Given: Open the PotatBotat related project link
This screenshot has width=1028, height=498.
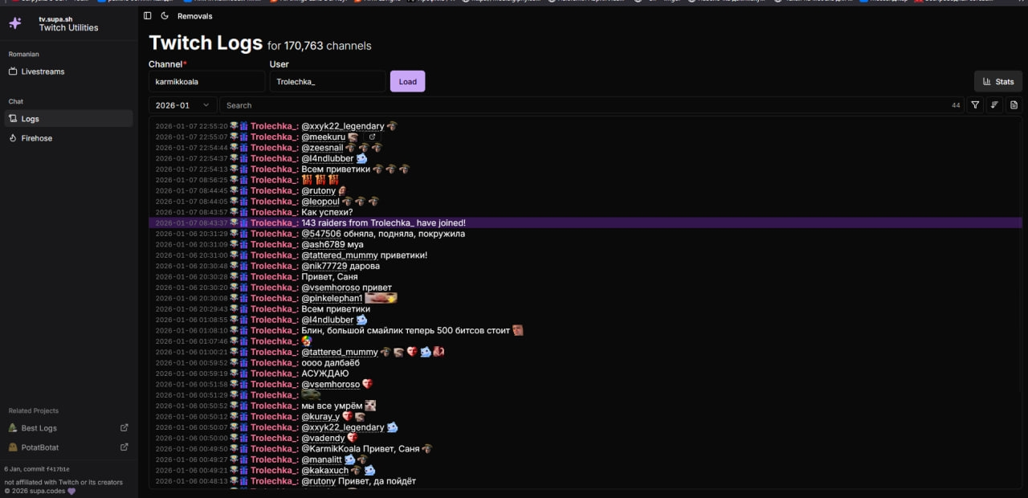Looking at the screenshot, I should pos(68,447).
